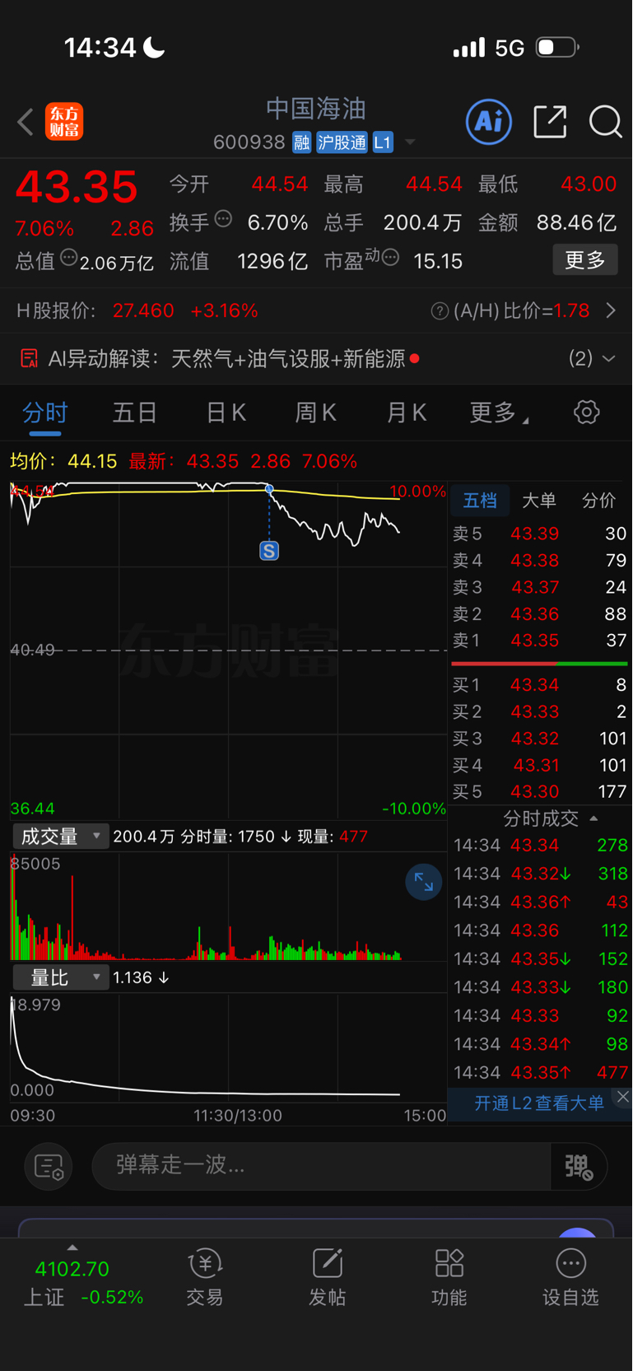Viewport: 633px width, 1371px height.
Task: Tap trade row with volume 477
Action: 540,1073
